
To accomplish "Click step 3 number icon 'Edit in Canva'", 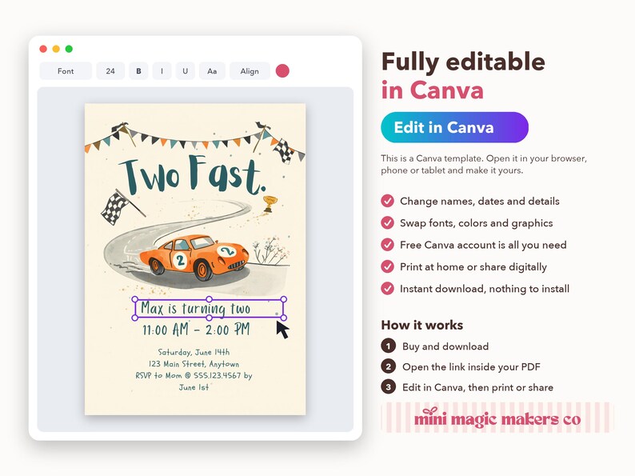I will tap(388, 387).
